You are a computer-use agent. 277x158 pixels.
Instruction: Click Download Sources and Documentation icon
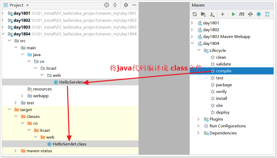coord(212,14)
